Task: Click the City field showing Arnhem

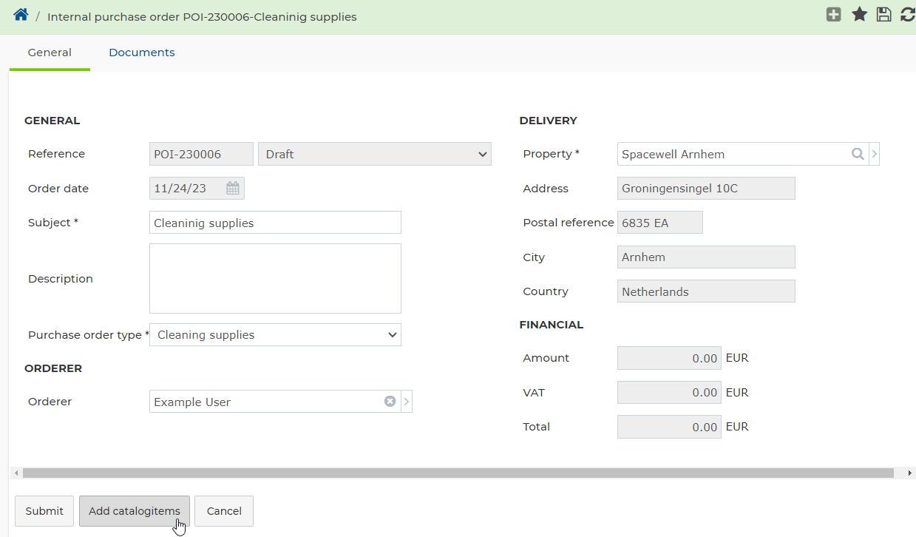Action: (x=706, y=257)
